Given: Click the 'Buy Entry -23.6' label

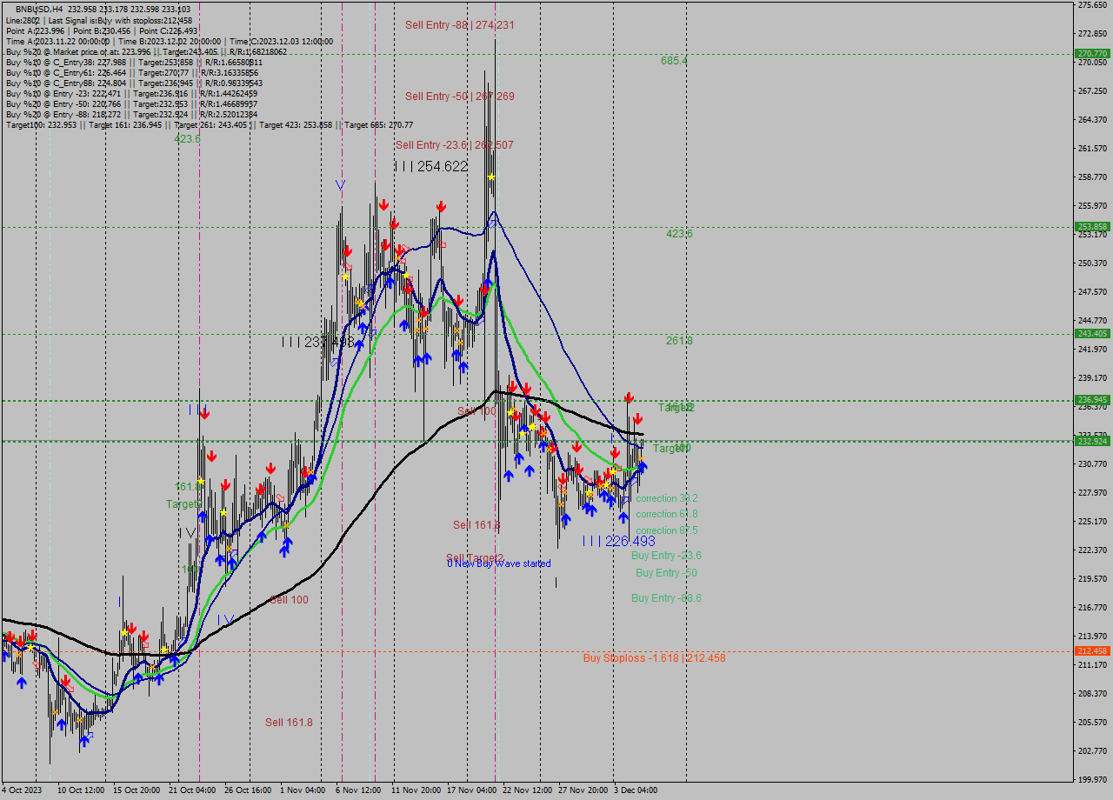Looking at the screenshot, I should (x=666, y=556).
